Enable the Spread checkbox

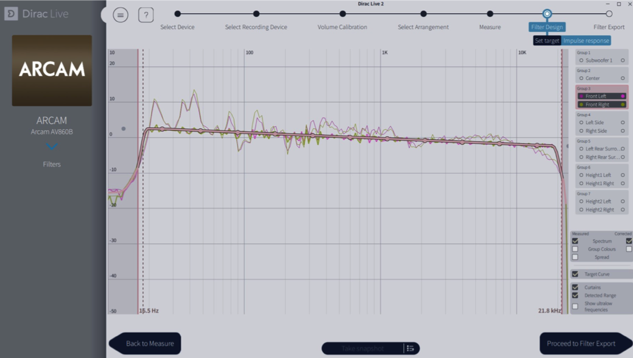pyautogui.click(x=575, y=257)
